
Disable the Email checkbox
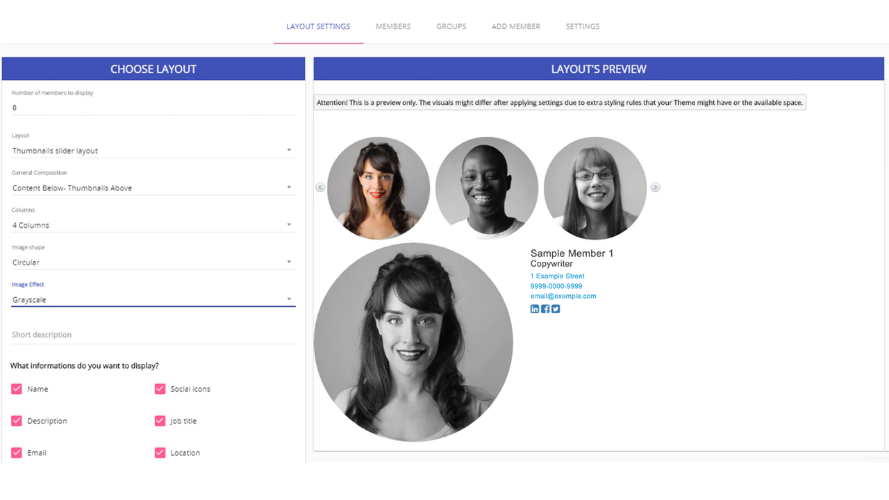[x=17, y=453]
